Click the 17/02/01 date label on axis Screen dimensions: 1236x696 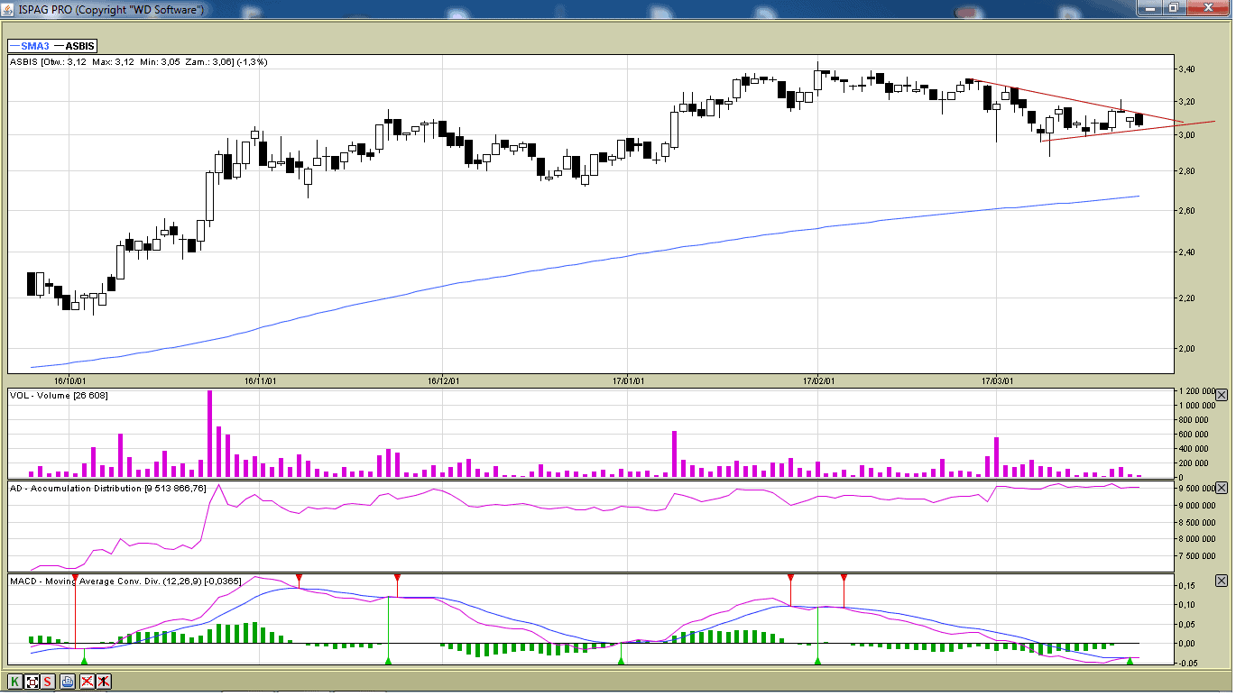tap(817, 380)
